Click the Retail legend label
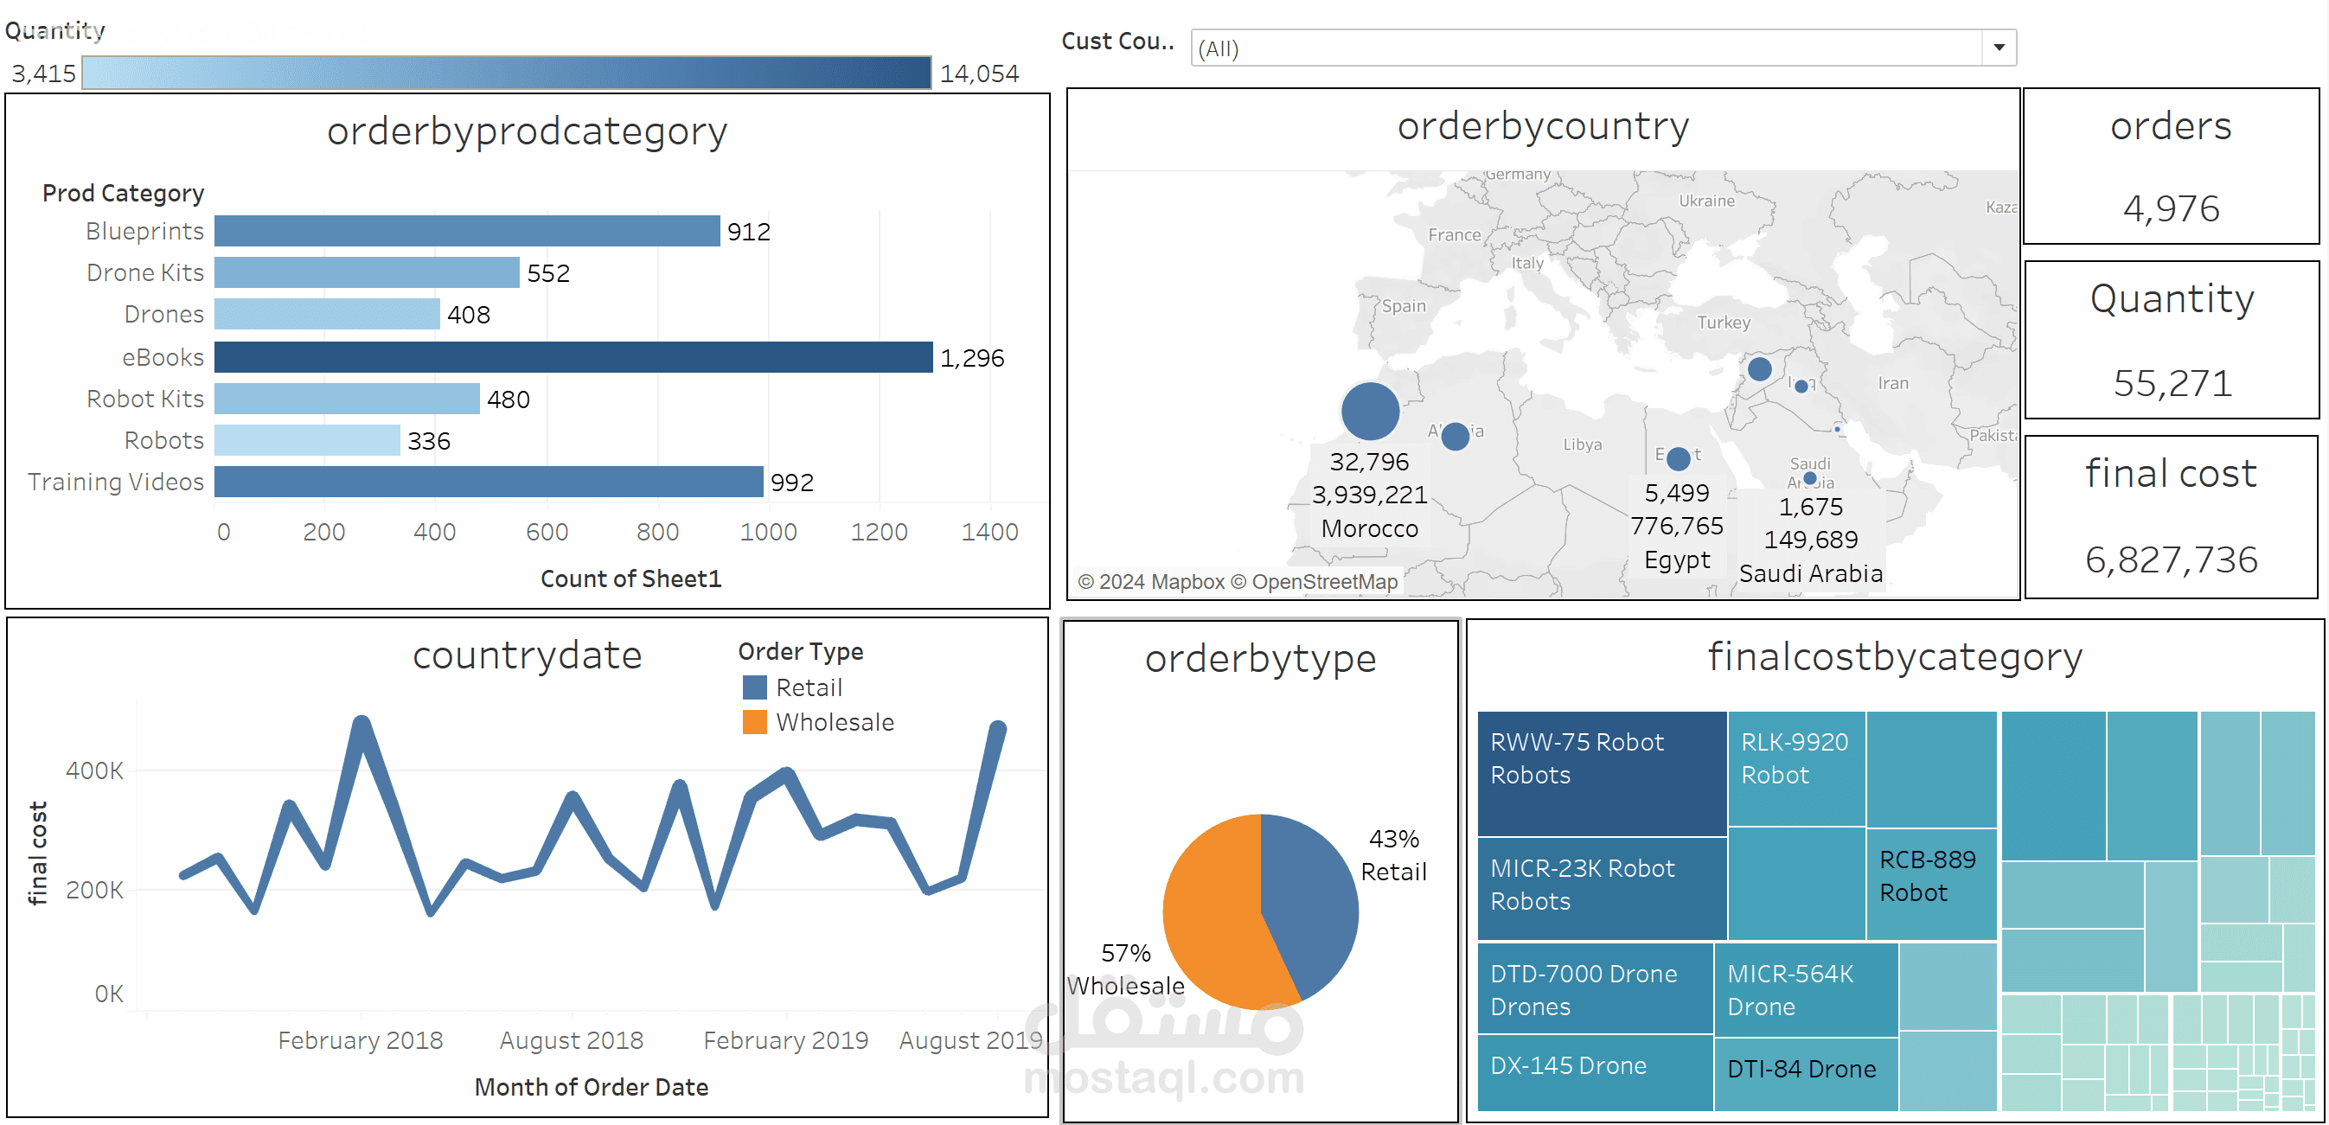2329x1125 pixels. pyautogui.click(x=809, y=687)
